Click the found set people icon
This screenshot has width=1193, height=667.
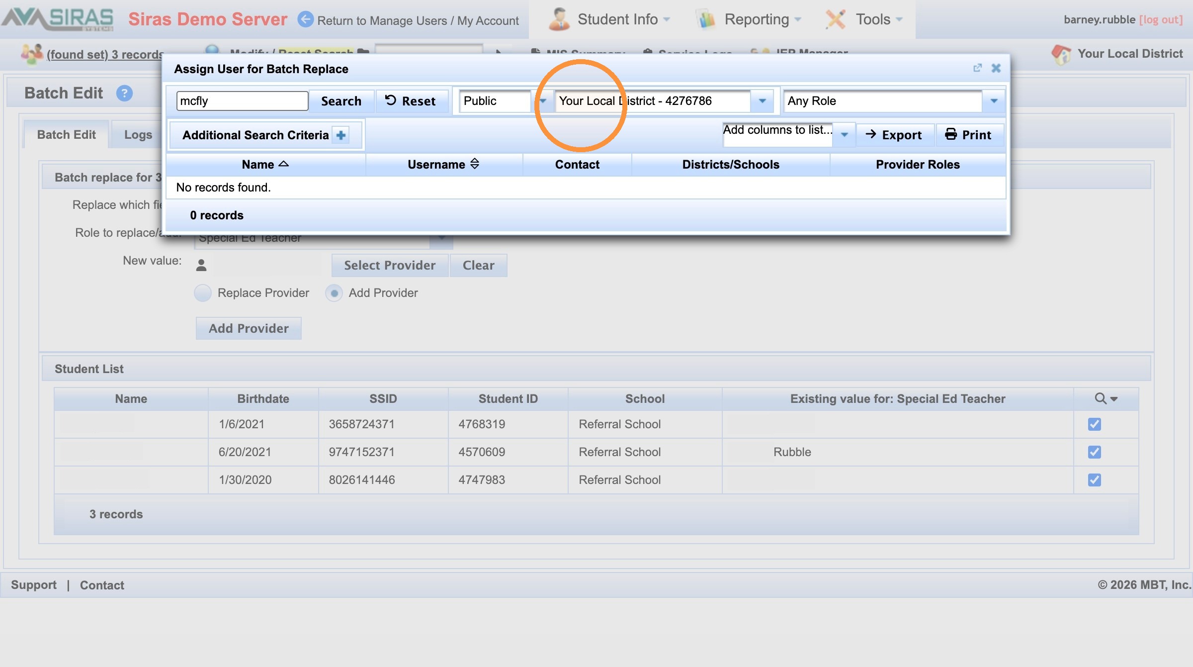click(32, 54)
